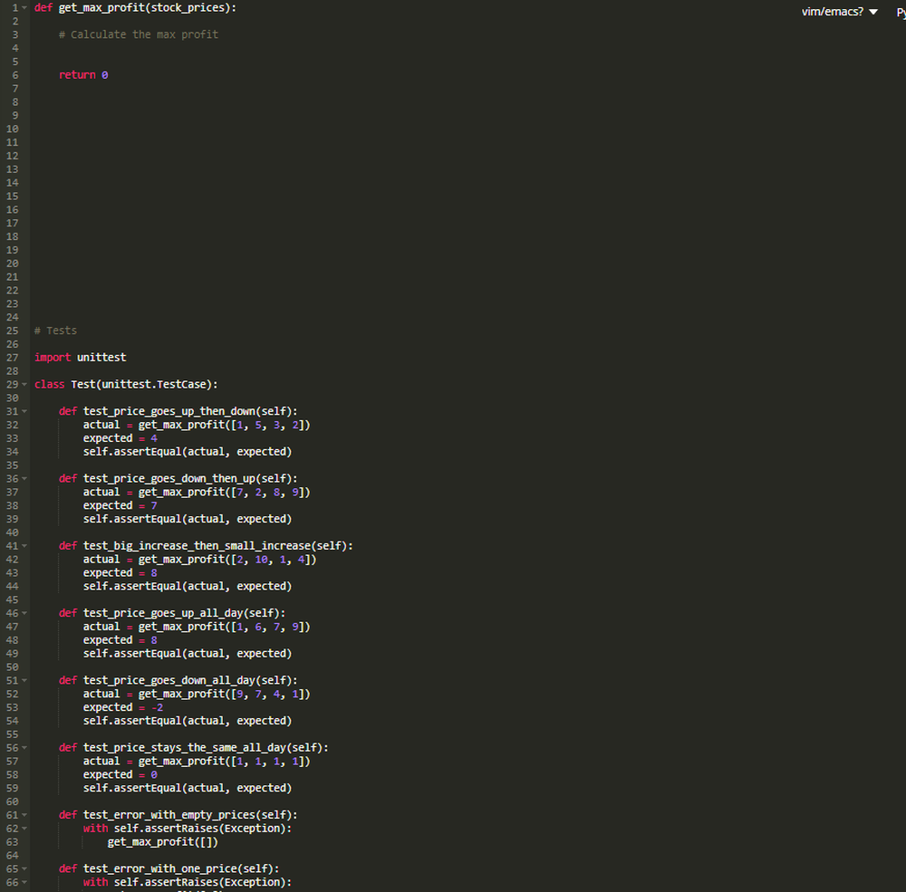Viewport: 906px width, 892px height.
Task: Collapse fold arrow at line 56
Action: [24, 748]
